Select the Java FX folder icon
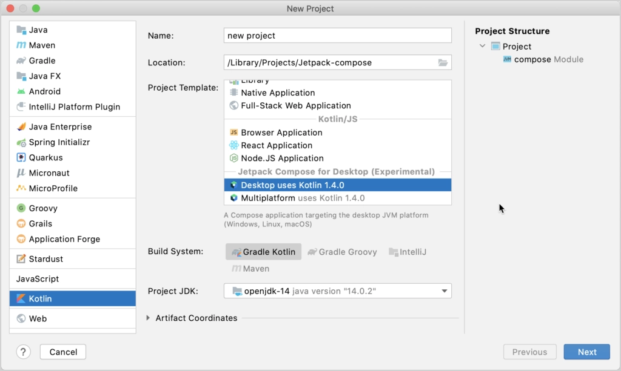 click(x=21, y=76)
